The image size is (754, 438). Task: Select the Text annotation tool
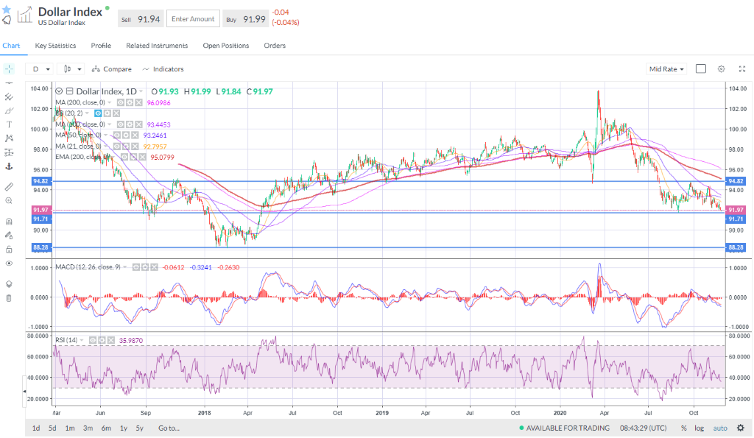click(9, 124)
